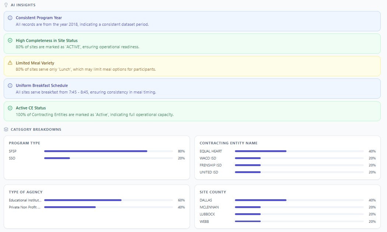Viewport: 387px width, 232px height.
Task: Select the CATEGORY BREAKDOWNS section heading
Action: coord(36,129)
